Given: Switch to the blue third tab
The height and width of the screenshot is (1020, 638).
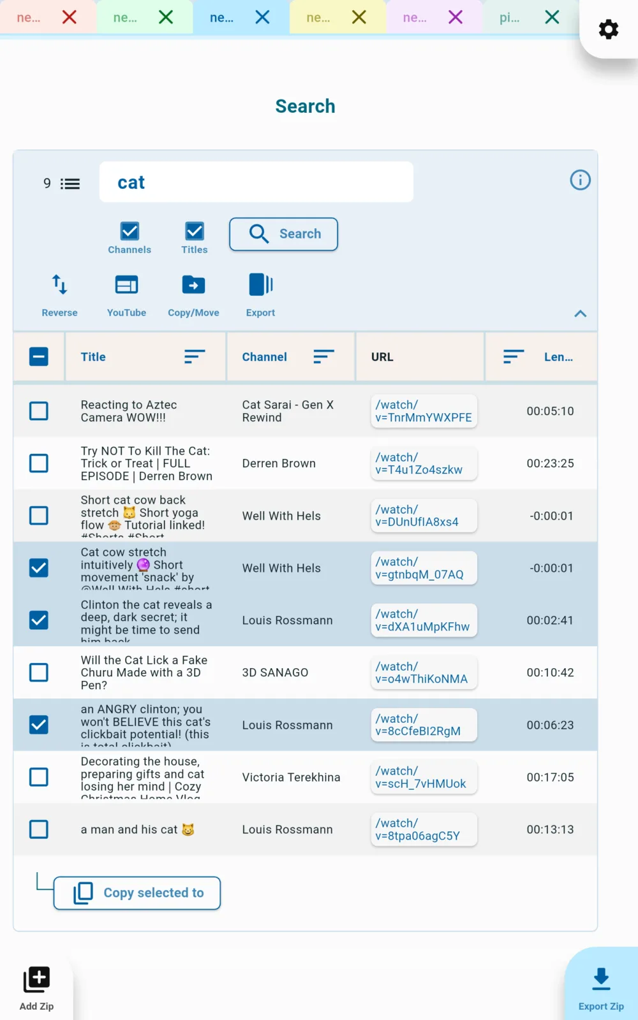Looking at the screenshot, I should (x=221, y=17).
